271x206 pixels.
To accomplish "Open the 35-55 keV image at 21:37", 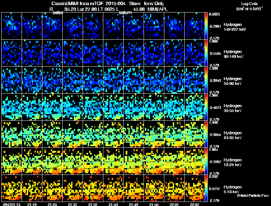I will tap(93, 107).
